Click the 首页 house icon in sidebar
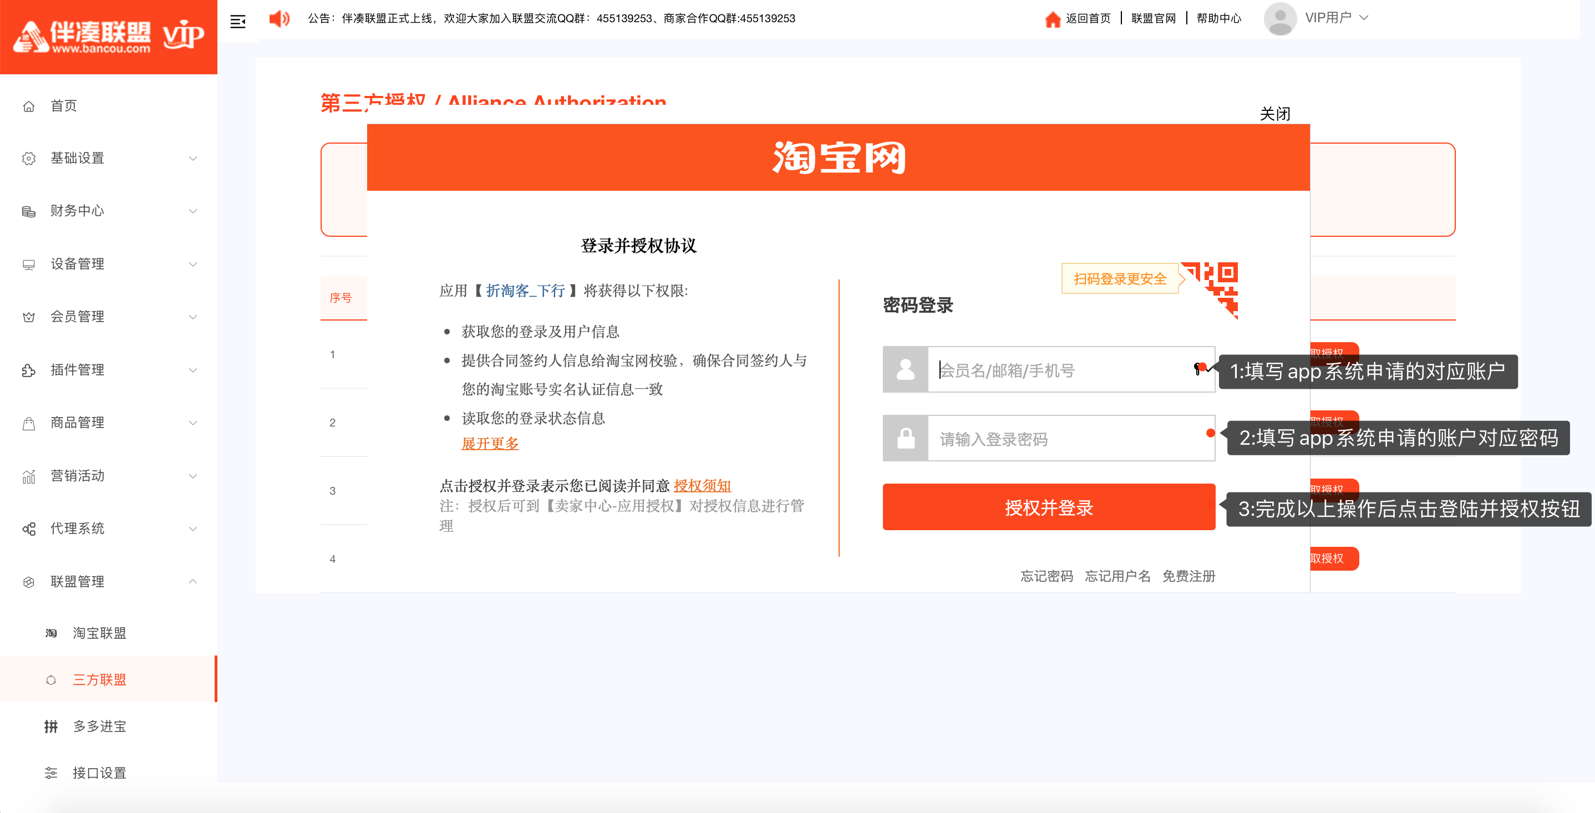Screen dimensions: 1595x813 (x=28, y=106)
